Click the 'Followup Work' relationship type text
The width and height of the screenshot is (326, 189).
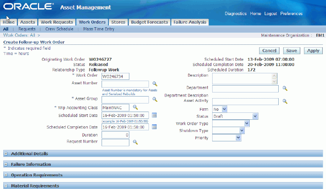click(104, 70)
